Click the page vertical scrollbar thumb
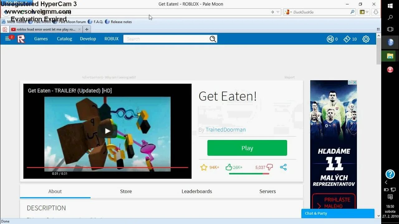This screenshot has width=399, height=224. tap(379, 51)
